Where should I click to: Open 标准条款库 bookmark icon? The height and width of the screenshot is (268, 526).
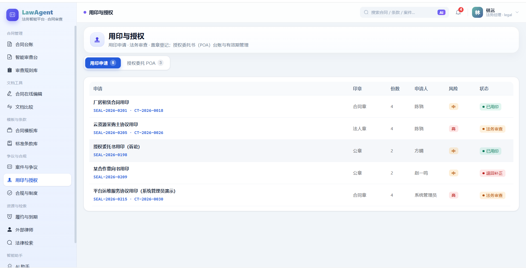[x=10, y=143]
